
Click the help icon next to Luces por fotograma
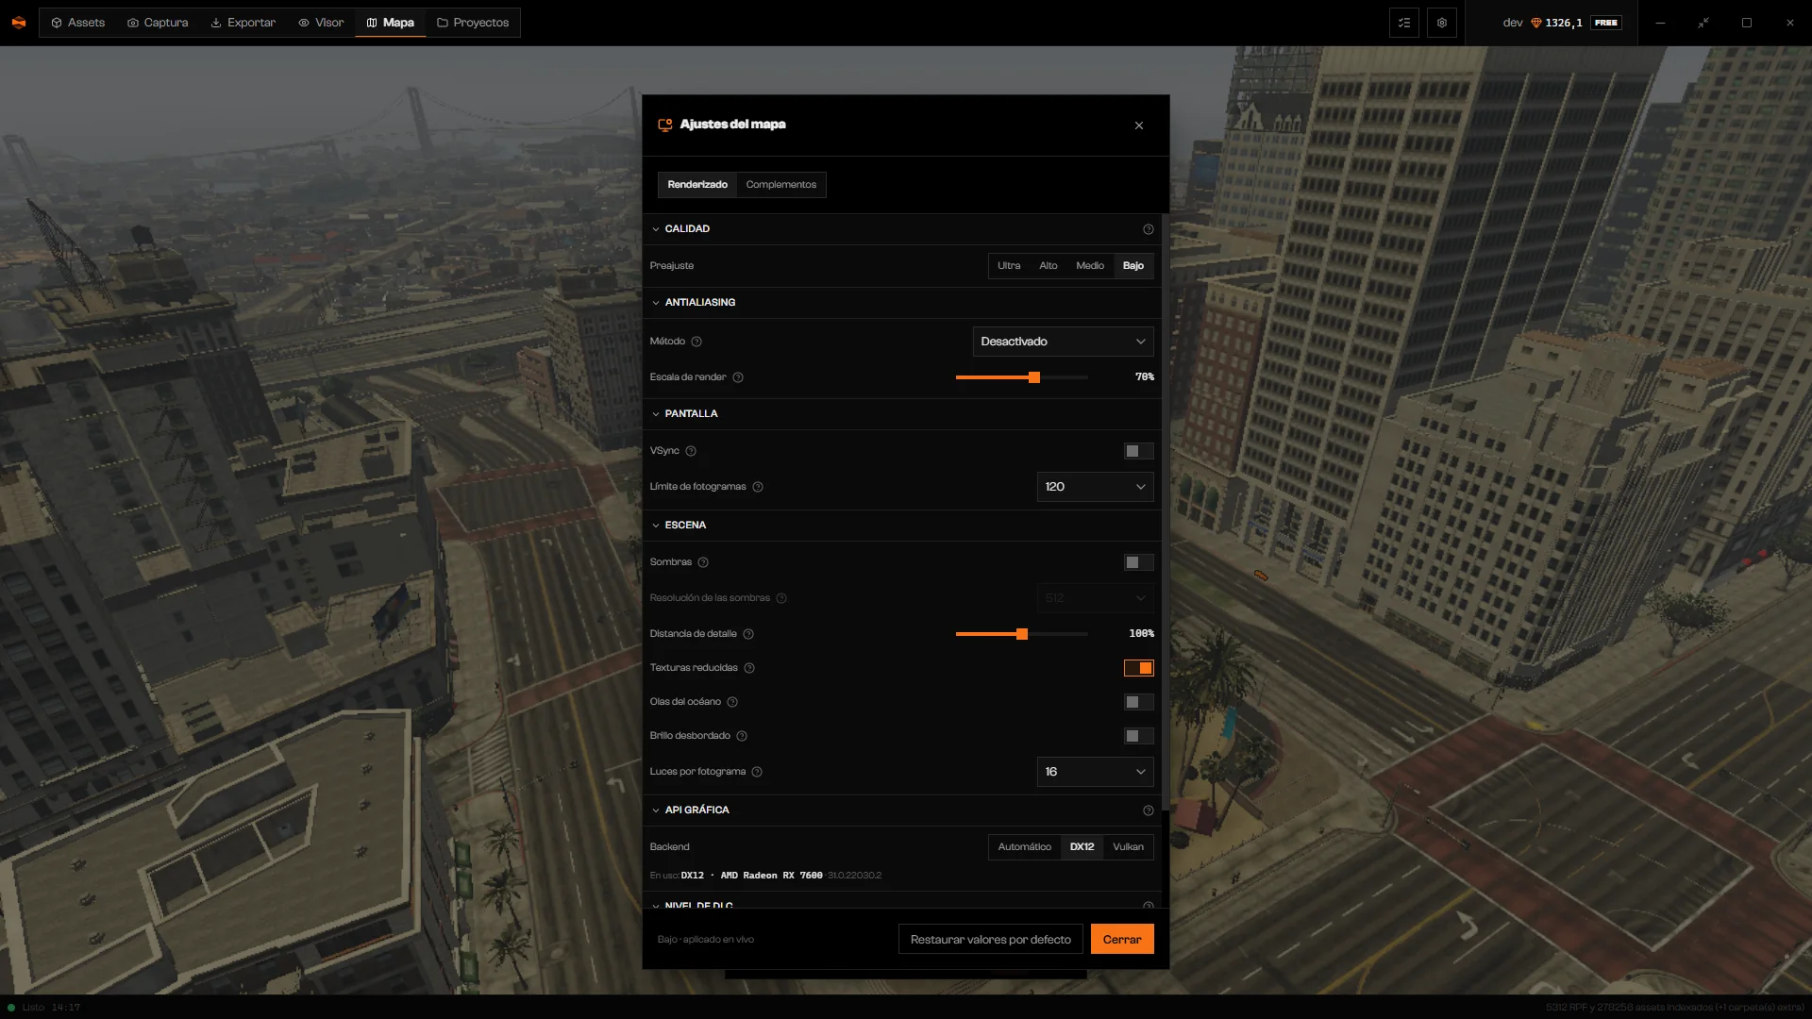tap(757, 772)
